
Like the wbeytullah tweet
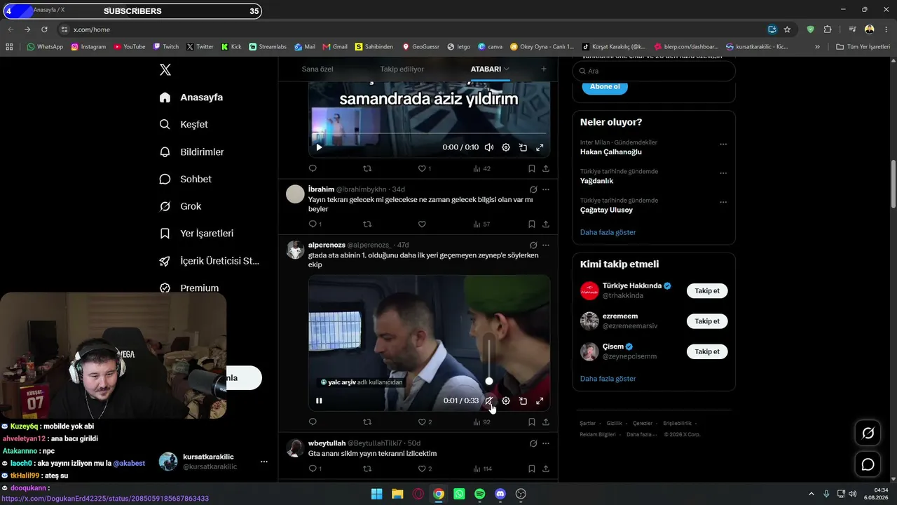[425, 469]
